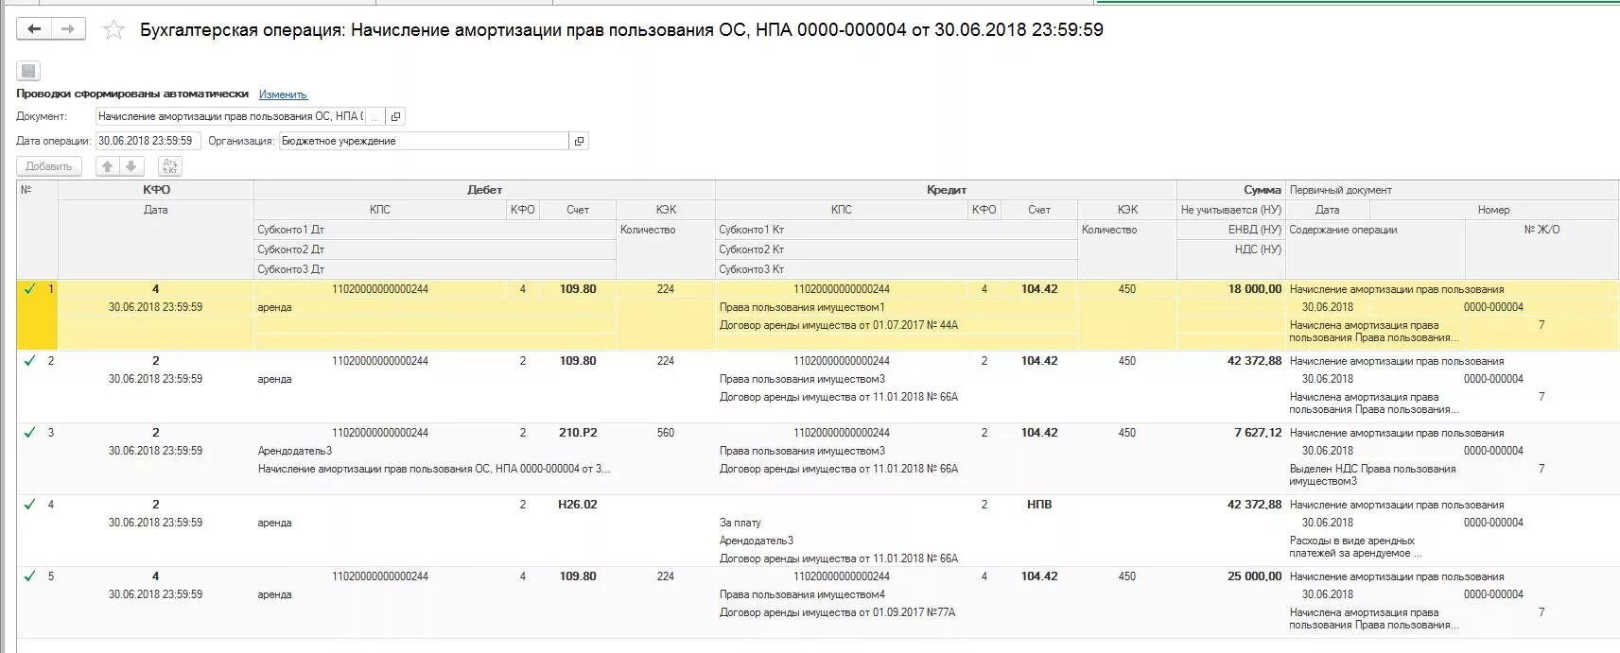The width and height of the screenshot is (1620, 653).
Task: Click Договор аренды имущества от 01.07.2017 № 44А
Action: coord(839,325)
